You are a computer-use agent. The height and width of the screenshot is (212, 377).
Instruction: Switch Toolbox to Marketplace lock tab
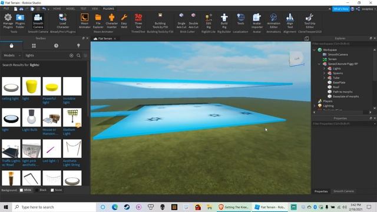(x=11, y=46)
